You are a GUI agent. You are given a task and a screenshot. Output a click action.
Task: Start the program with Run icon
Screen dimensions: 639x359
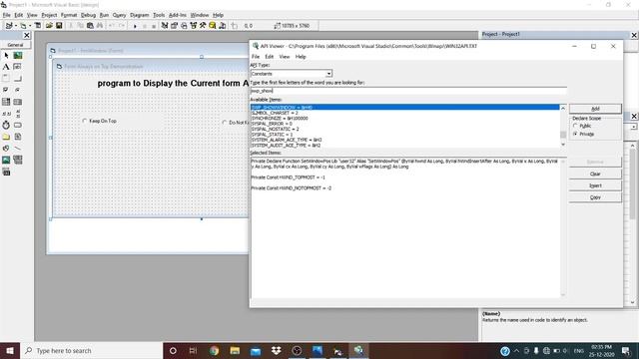[135, 26]
